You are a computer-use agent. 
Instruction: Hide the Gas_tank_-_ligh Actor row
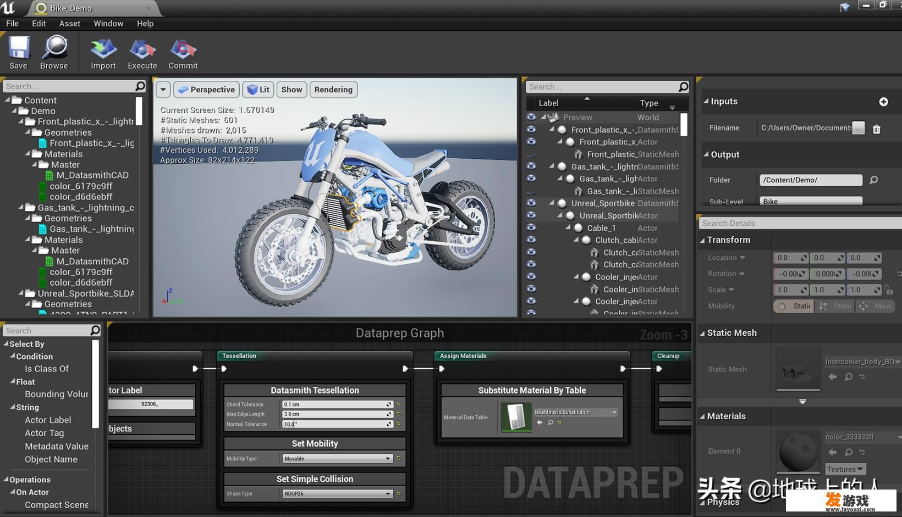click(x=531, y=179)
